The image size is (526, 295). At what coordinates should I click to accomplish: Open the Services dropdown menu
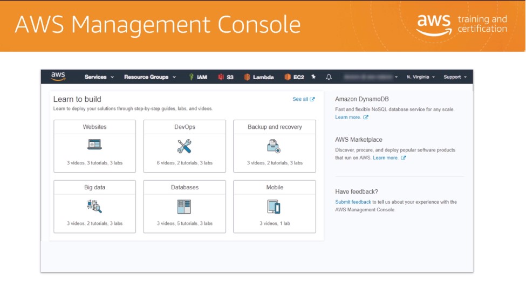click(99, 77)
